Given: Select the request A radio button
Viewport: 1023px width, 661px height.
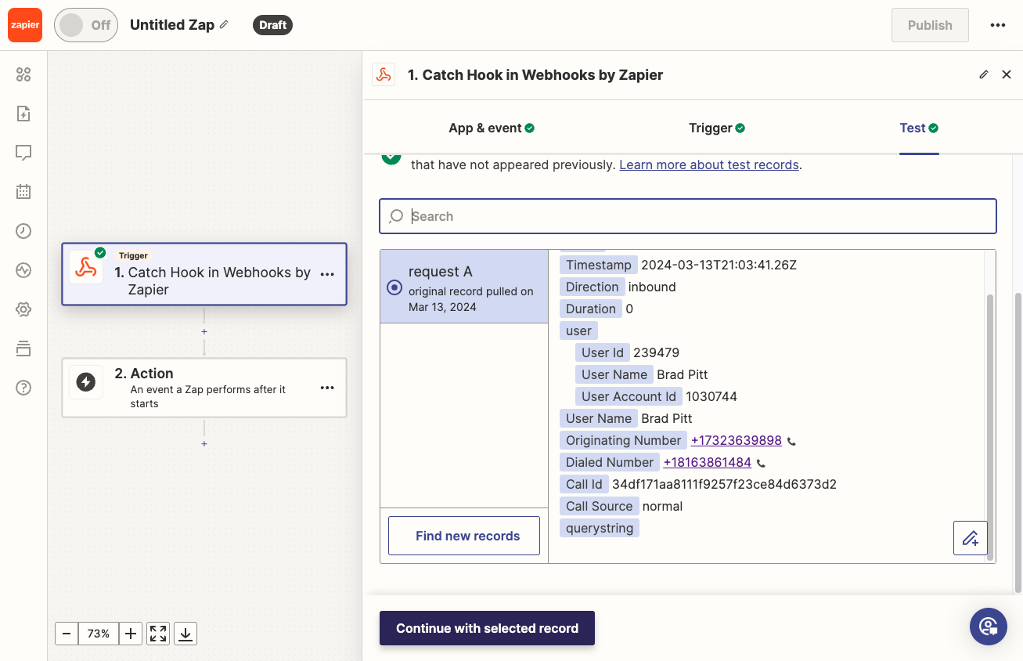Looking at the screenshot, I should (394, 287).
